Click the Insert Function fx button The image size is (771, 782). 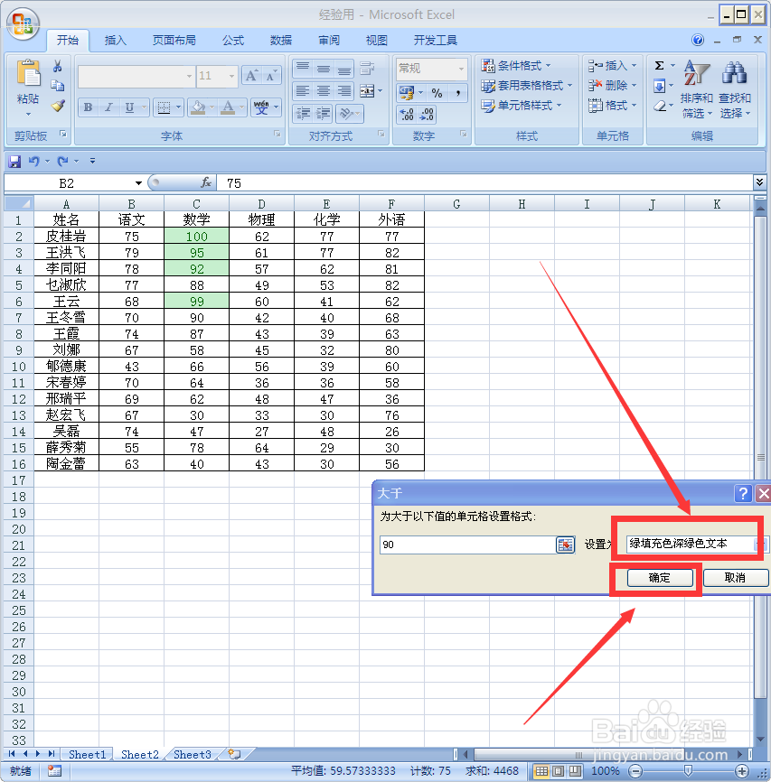point(206,183)
